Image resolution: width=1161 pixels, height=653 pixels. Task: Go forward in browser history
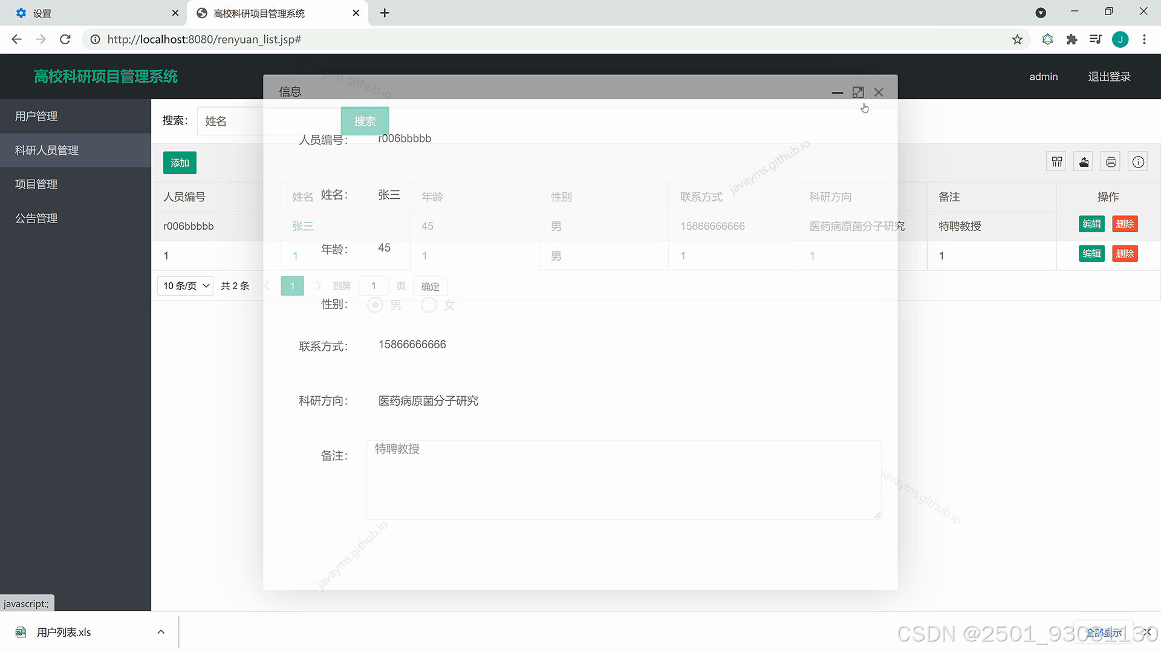click(41, 39)
